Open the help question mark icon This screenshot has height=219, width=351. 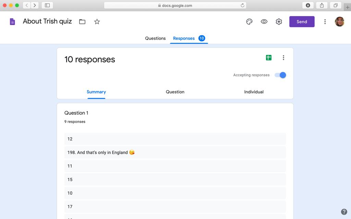click(x=344, y=212)
